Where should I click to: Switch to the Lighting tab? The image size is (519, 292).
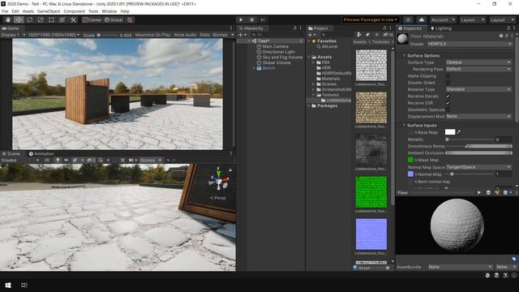tap(441, 28)
